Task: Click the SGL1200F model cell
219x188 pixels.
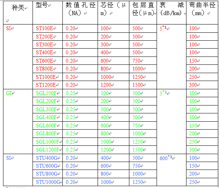Action: [x=48, y=150]
